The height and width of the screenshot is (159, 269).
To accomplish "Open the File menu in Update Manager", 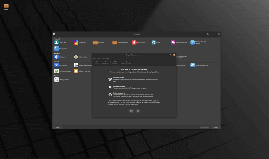I will point(94,58).
